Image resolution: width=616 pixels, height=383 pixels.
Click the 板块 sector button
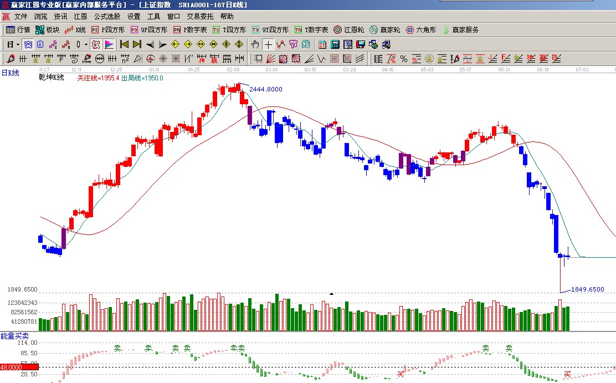pyautogui.click(x=47, y=30)
